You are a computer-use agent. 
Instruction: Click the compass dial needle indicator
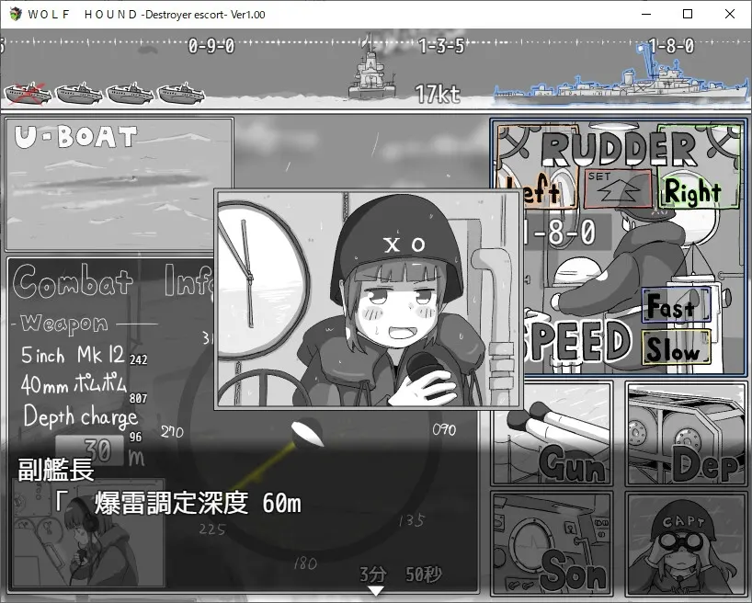[307, 433]
